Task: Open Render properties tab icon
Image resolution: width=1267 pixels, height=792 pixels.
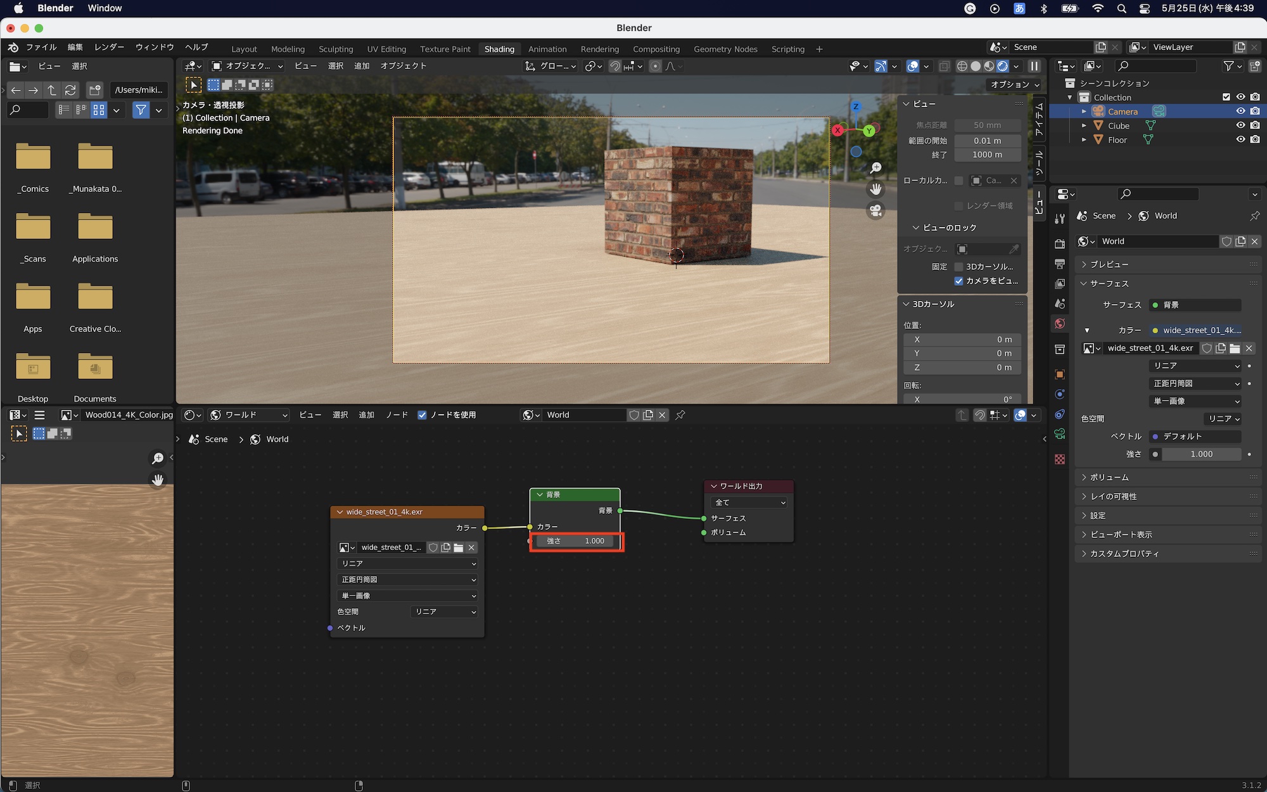Action: [1060, 244]
